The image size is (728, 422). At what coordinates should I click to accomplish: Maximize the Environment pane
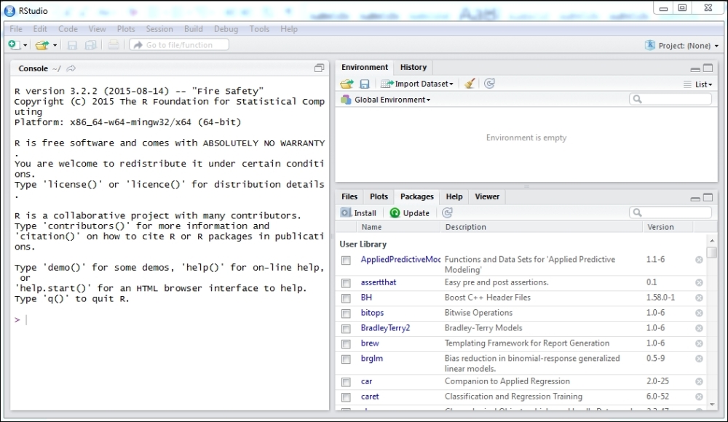coord(708,68)
